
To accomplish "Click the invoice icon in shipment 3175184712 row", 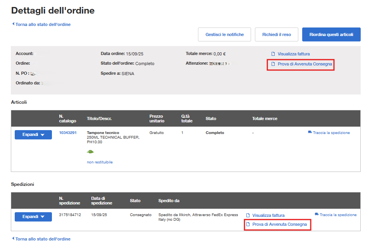I will [248, 215].
